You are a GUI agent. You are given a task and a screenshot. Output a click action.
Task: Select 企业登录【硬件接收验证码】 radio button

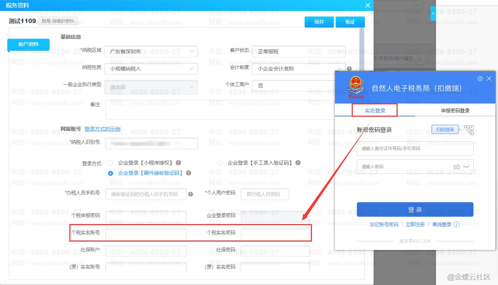point(111,173)
